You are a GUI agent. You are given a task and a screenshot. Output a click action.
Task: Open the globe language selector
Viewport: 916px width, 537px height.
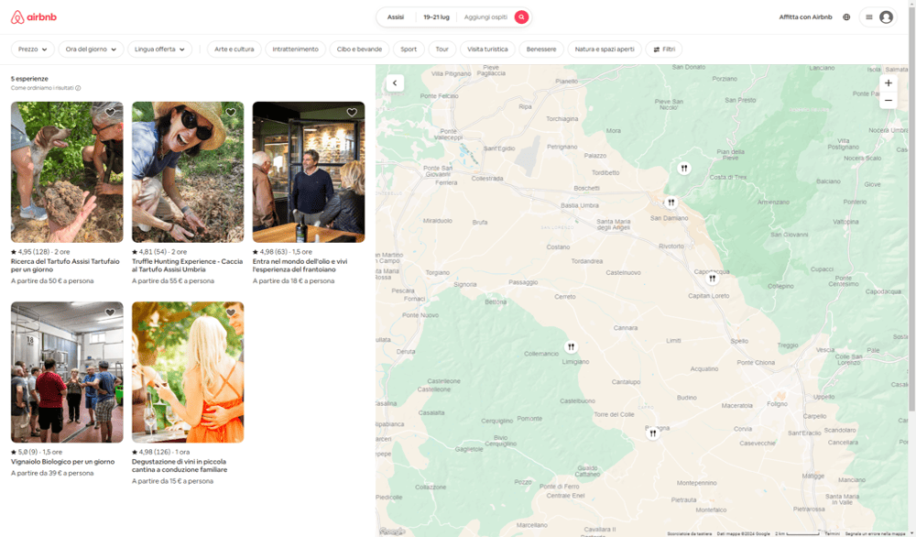coord(846,16)
